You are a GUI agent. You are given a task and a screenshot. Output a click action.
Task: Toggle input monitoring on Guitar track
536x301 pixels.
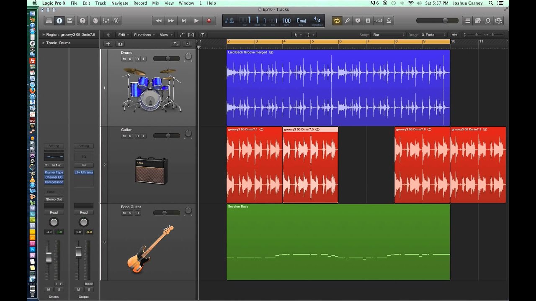[144, 136]
